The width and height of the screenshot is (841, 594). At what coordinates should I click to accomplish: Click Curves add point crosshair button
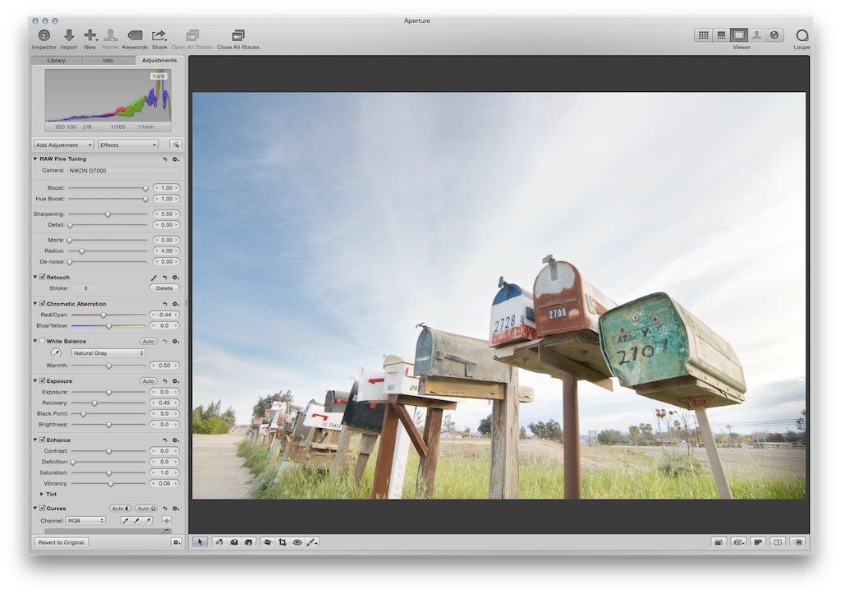tap(166, 521)
